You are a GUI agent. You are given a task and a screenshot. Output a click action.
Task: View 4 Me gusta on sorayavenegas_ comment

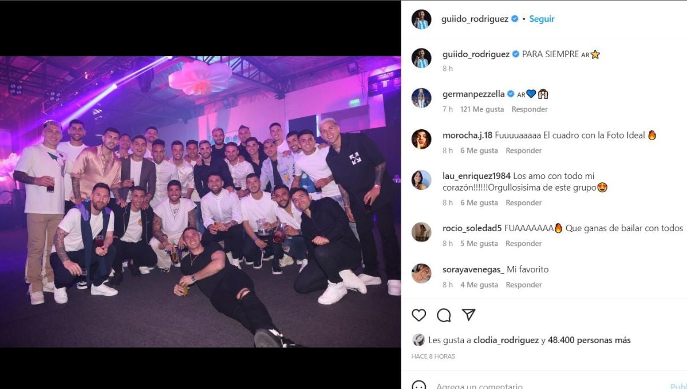tap(479, 285)
